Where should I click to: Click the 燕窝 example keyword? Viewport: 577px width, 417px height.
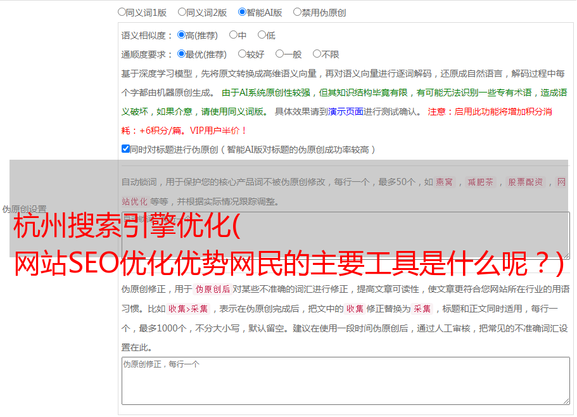[445, 182]
